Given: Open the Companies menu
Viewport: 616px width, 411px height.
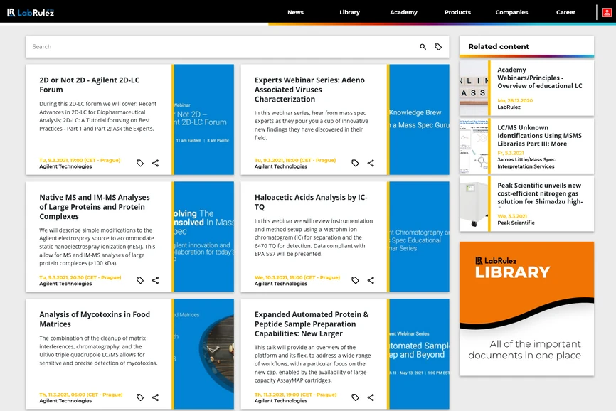Looking at the screenshot, I should [x=511, y=12].
